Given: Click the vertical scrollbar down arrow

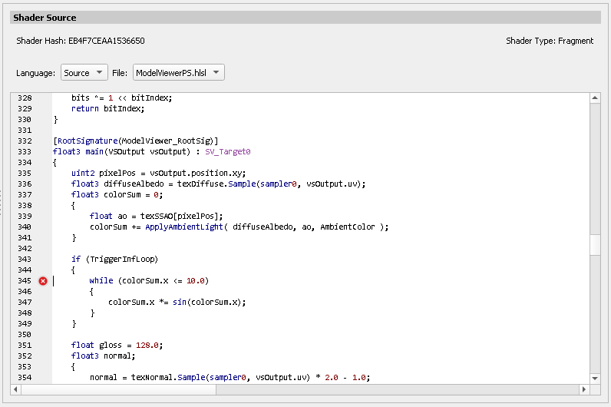Looking at the screenshot, I should click(595, 378).
